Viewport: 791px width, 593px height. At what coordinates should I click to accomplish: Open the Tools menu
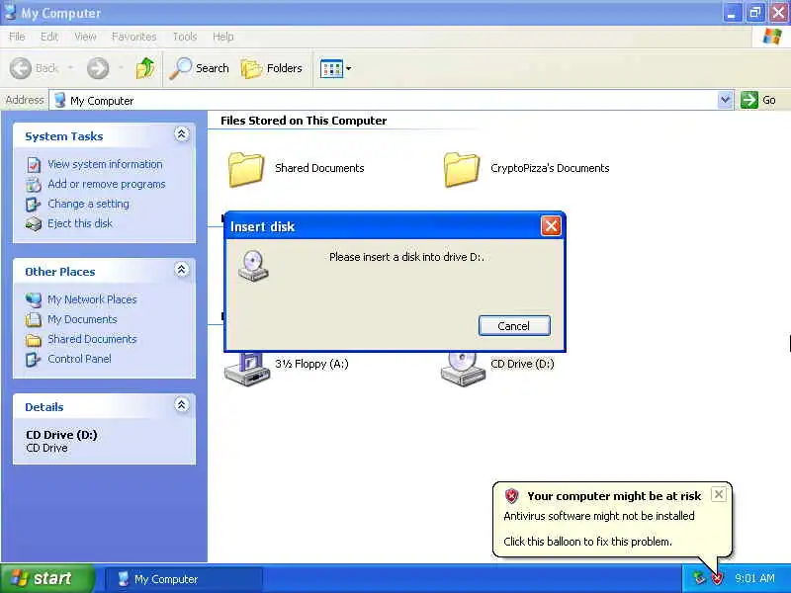[x=185, y=37]
